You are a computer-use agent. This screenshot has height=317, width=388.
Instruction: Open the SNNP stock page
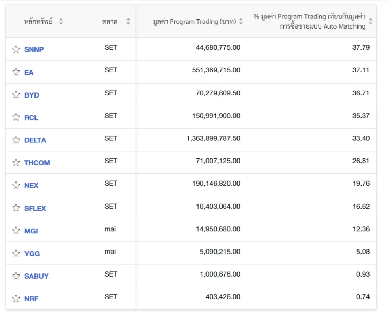pos(34,50)
